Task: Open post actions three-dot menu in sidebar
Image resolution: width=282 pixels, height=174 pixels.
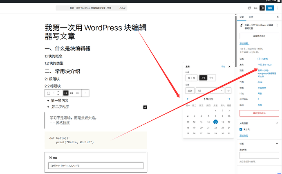Action: coord(277,25)
